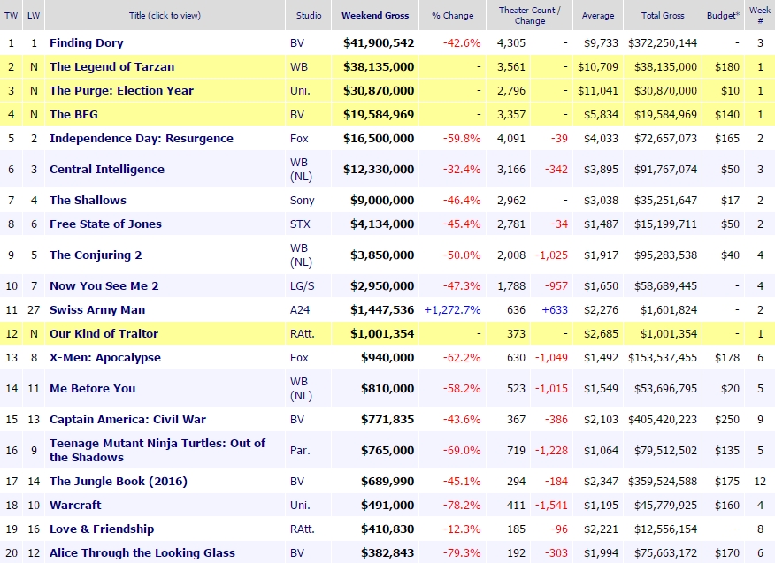
Task: Open Love & Friendship title link
Action: 102,529
